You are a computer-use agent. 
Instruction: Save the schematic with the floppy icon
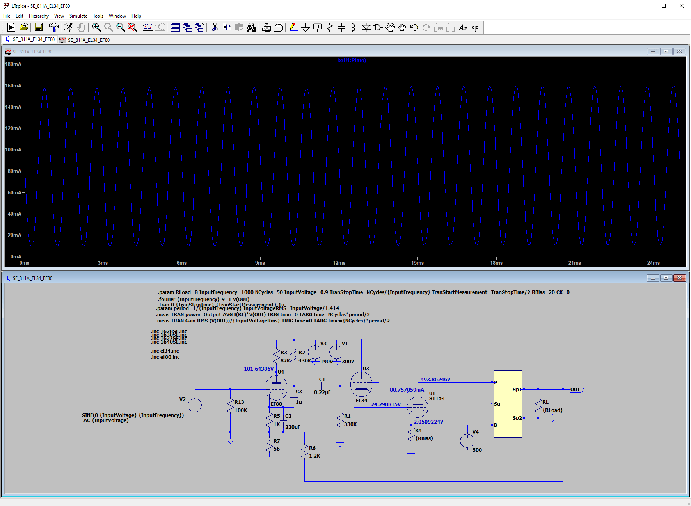click(x=38, y=27)
